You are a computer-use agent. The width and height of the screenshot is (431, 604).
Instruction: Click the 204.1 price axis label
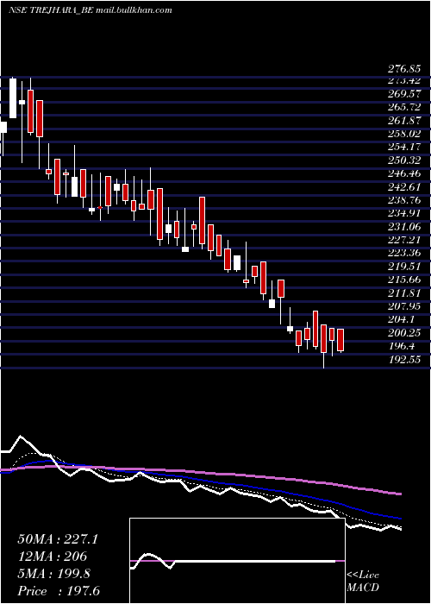tap(403, 320)
